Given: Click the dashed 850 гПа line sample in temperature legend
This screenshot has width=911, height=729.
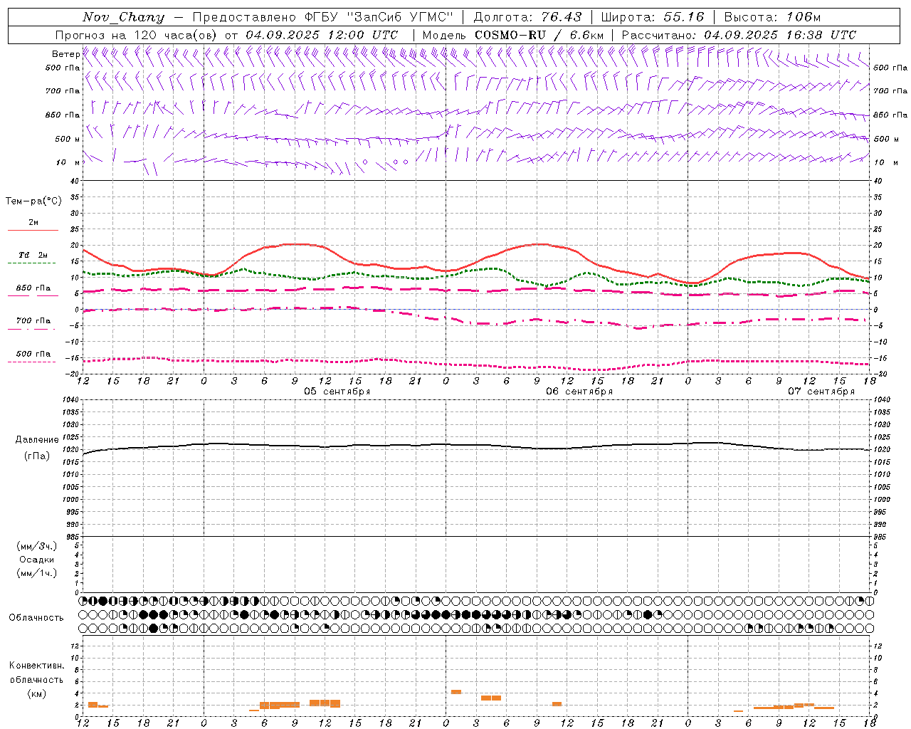Looking at the screenshot, I should 33,295.
